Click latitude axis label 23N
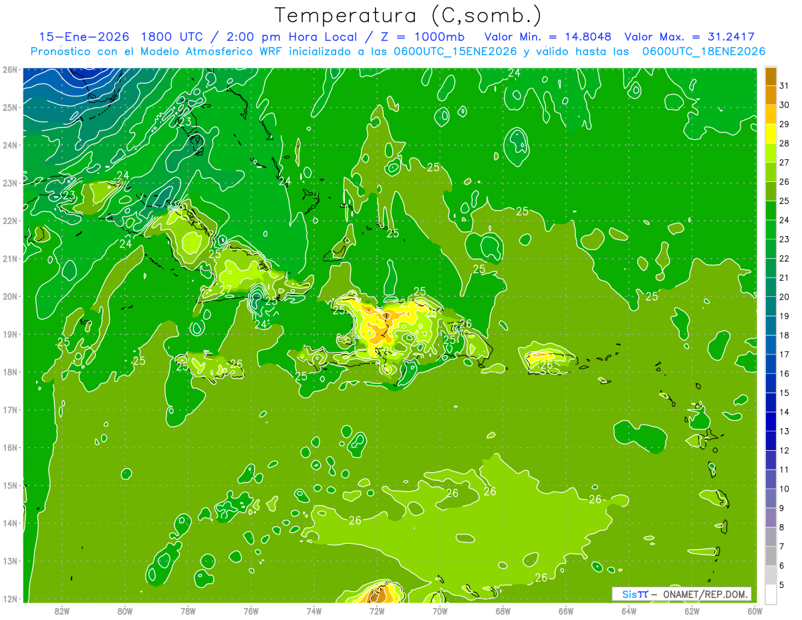 coord(10,183)
